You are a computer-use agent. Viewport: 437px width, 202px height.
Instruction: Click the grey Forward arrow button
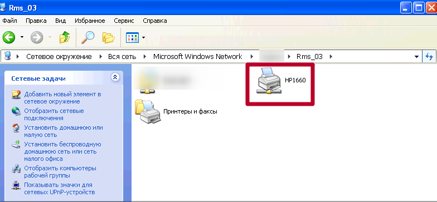tap(37, 37)
